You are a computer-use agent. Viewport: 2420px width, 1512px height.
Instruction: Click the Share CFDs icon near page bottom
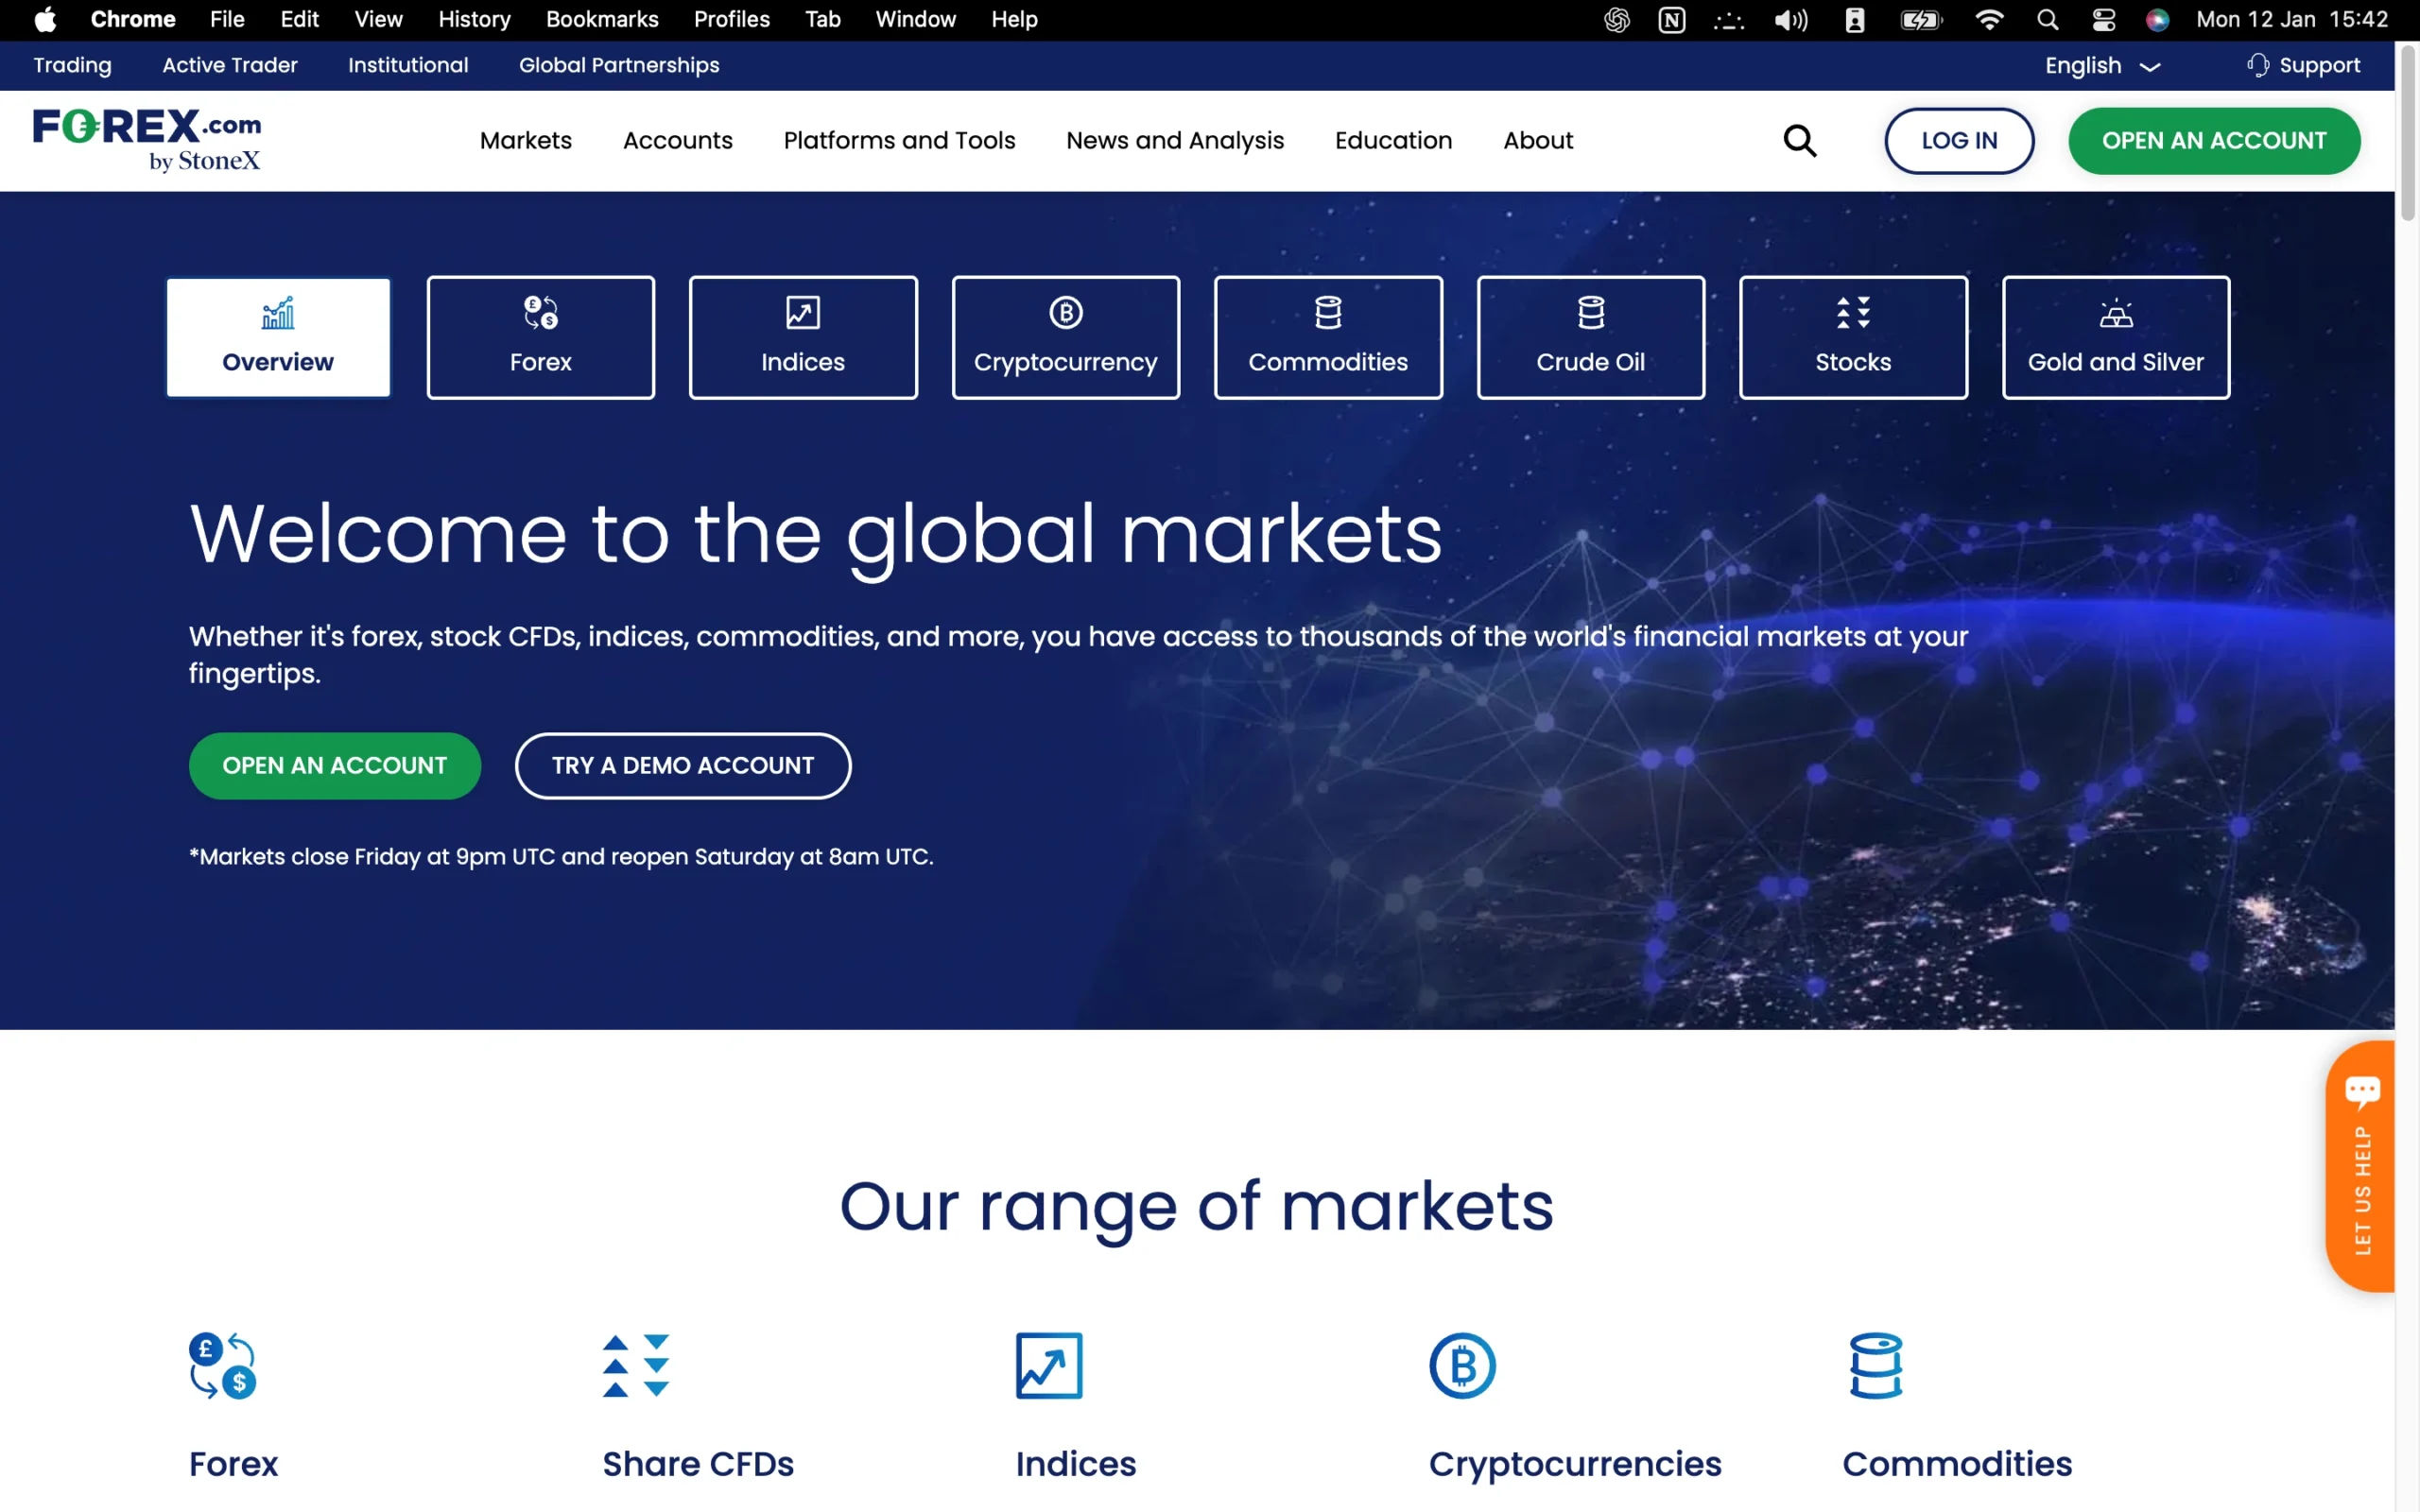[x=635, y=1365]
